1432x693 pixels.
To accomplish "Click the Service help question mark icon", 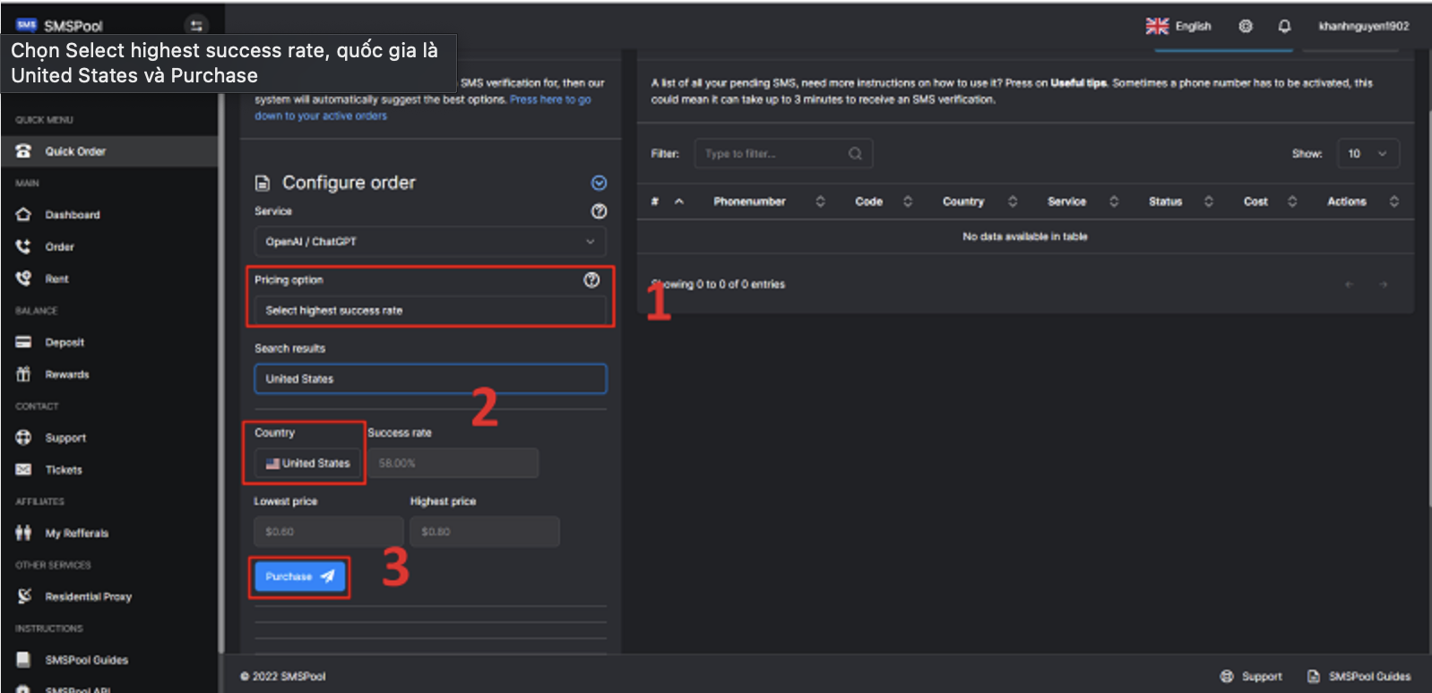I will tap(599, 211).
